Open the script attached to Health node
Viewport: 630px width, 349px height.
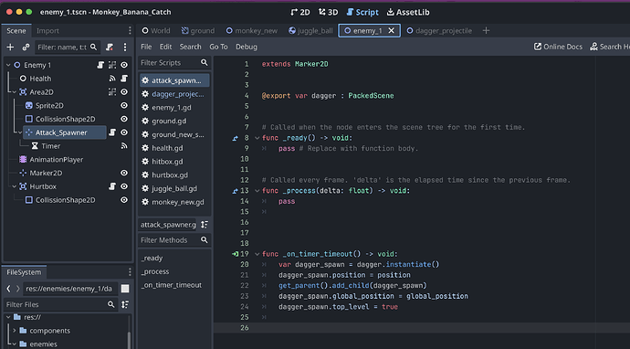point(124,79)
